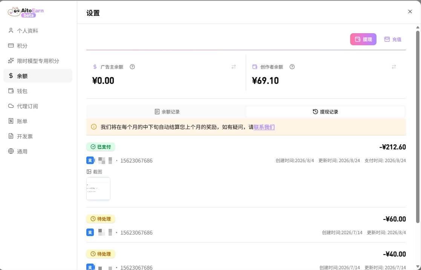421x270 pixels.
Task: Click the ¥0.00 advertiser balance value
Action: pos(103,81)
